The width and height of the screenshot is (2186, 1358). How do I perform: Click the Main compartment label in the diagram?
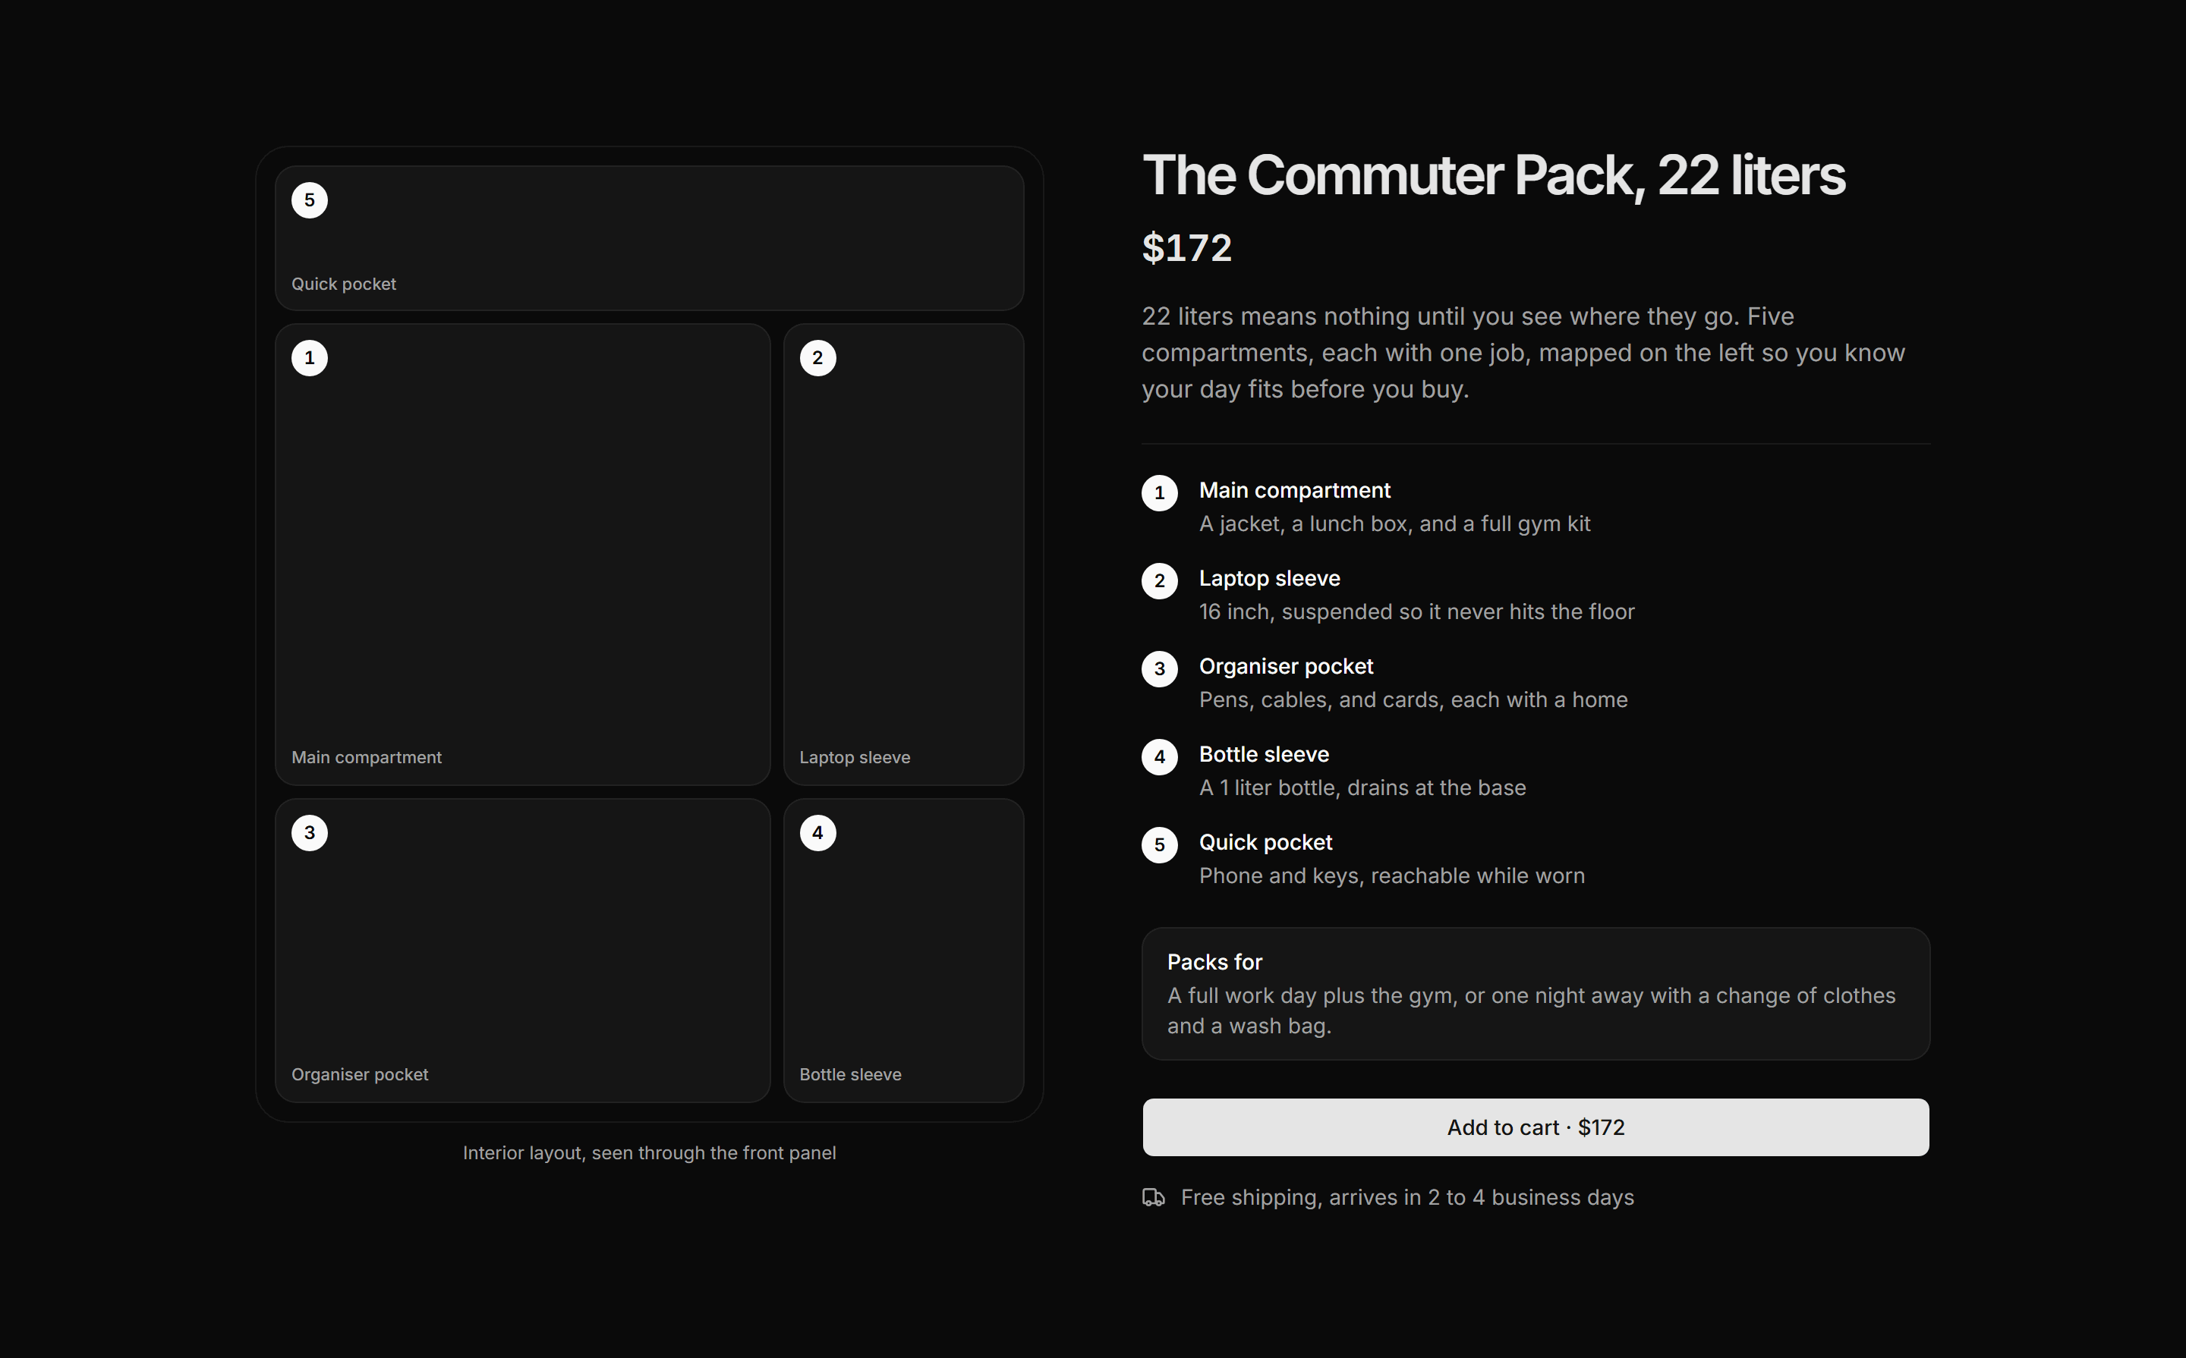click(367, 757)
